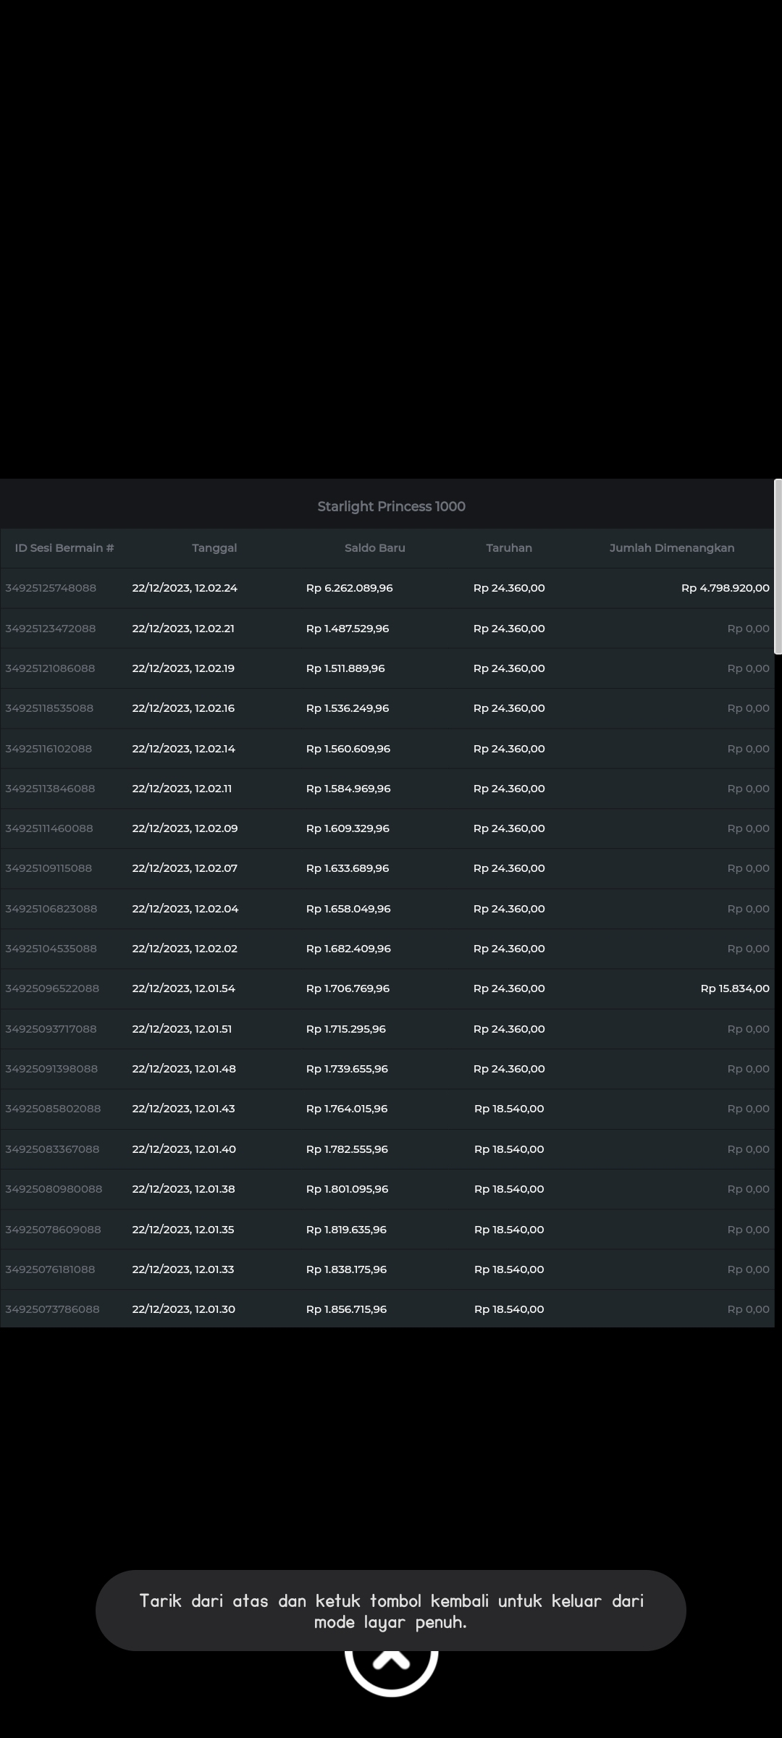Viewport: 782px width, 1738px height.
Task: Open session ID 34925073786088
Action: pos(52,1309)
